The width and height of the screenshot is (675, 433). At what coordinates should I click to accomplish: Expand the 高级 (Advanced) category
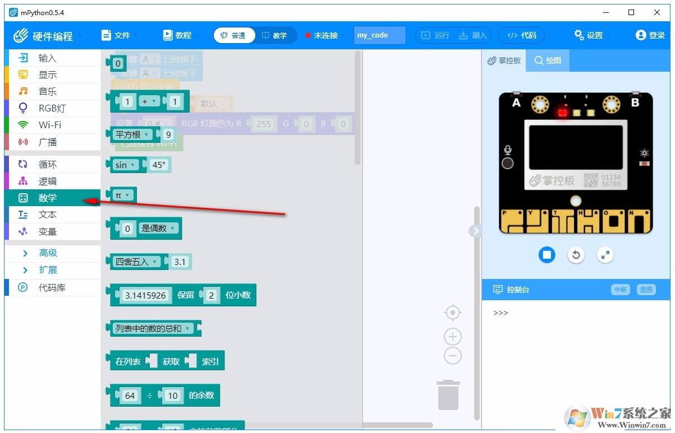(47, 253)
